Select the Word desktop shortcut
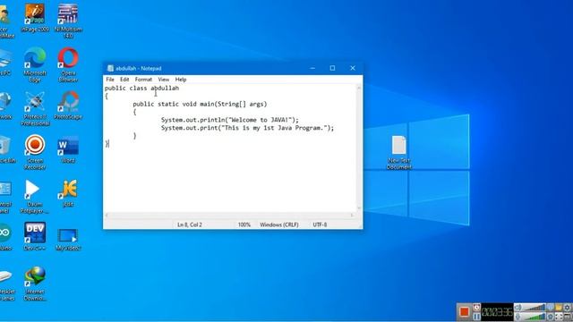573x322 pixels. coord(68,149)
